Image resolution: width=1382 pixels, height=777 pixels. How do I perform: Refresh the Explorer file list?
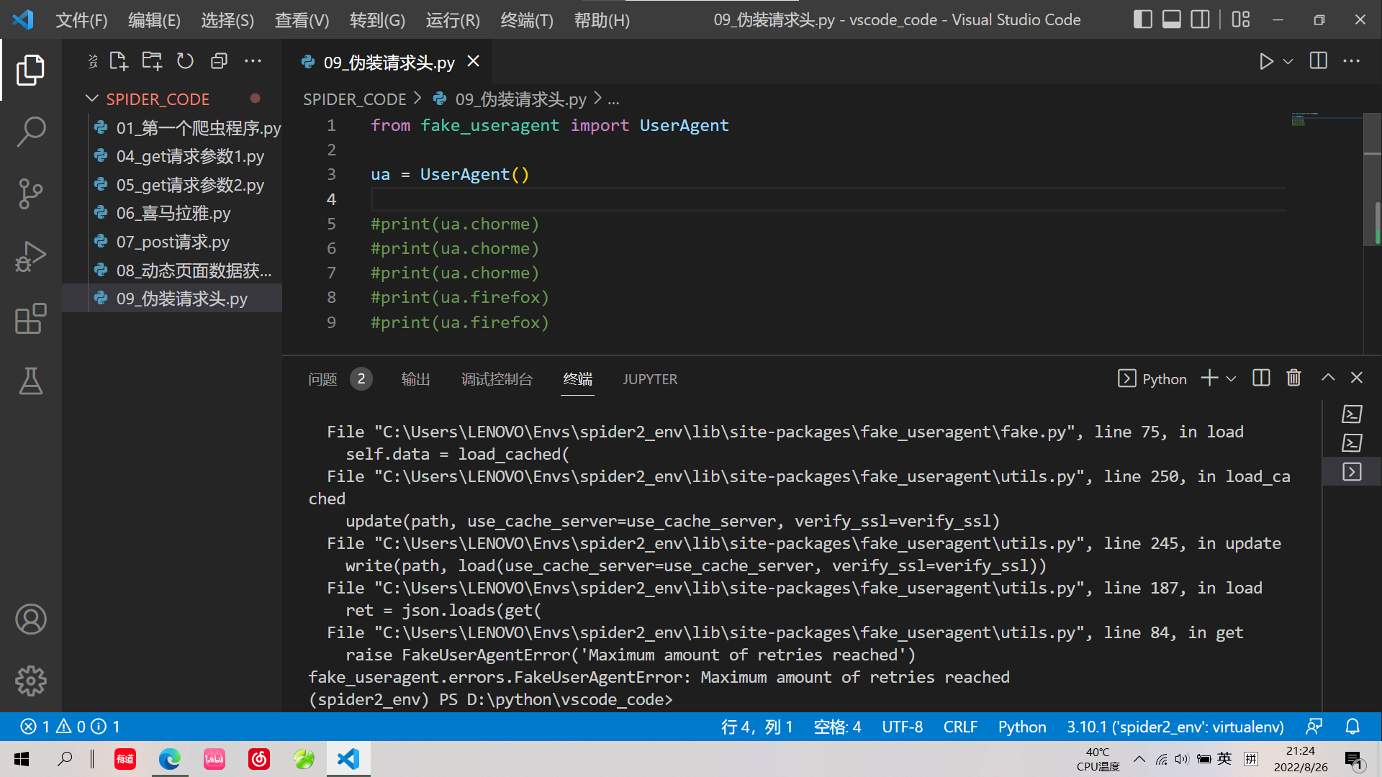point(185,61)
